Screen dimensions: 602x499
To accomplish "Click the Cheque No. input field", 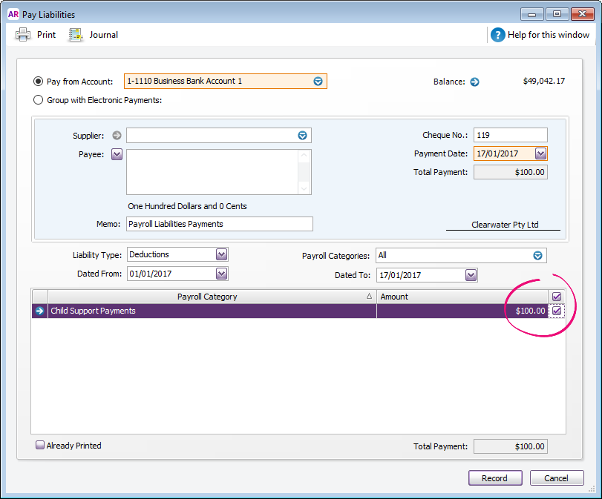I will 510,134.
